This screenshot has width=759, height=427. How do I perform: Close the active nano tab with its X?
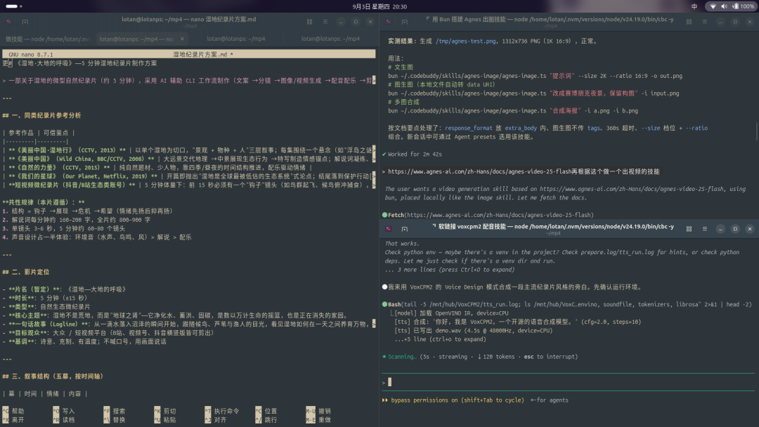182,39
